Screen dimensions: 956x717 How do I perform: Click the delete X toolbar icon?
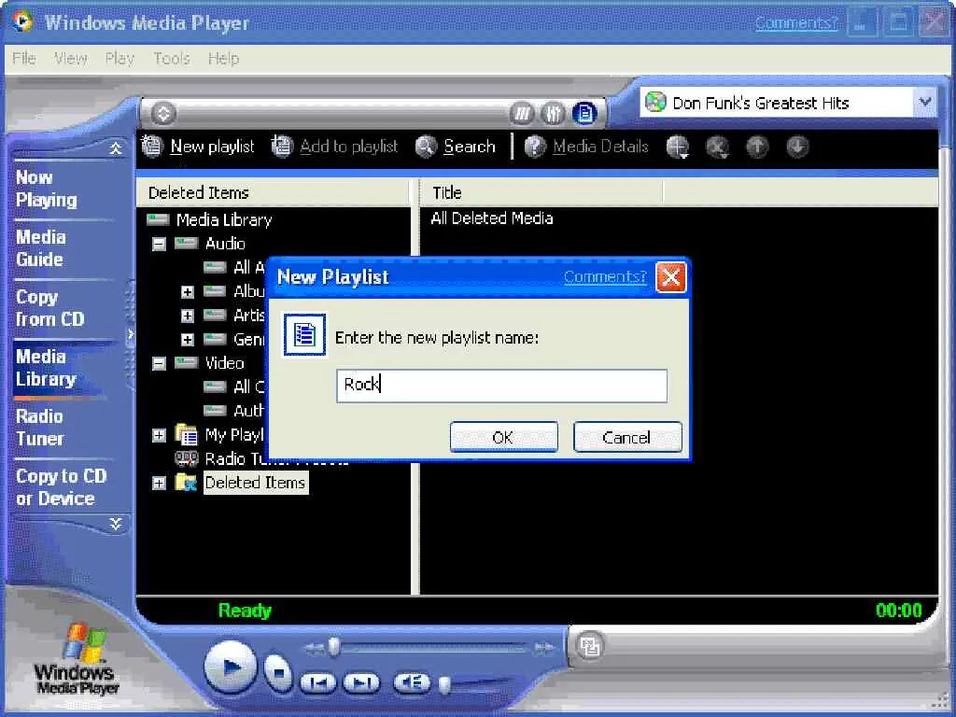[x=717, y=147]
